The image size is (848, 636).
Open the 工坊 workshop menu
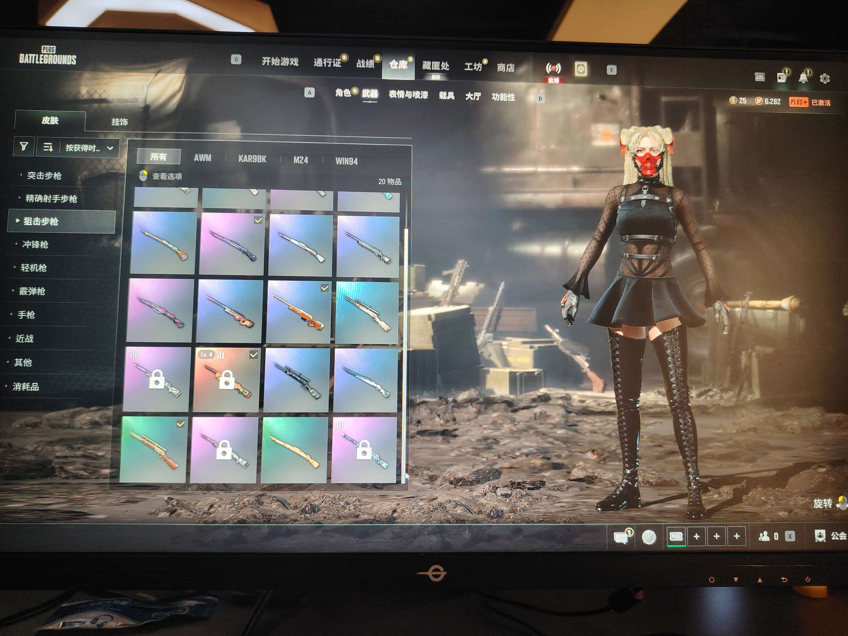click(473, 67)
